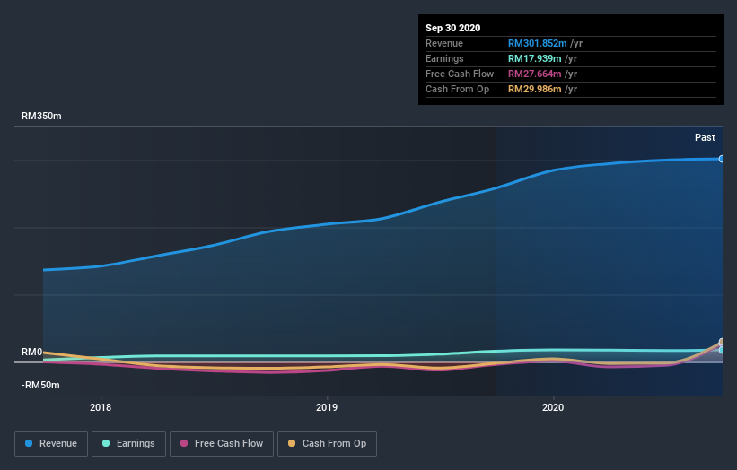Click the 2020 x-axis label
Viewport: 737px width, 470px height.
(553, 407)
